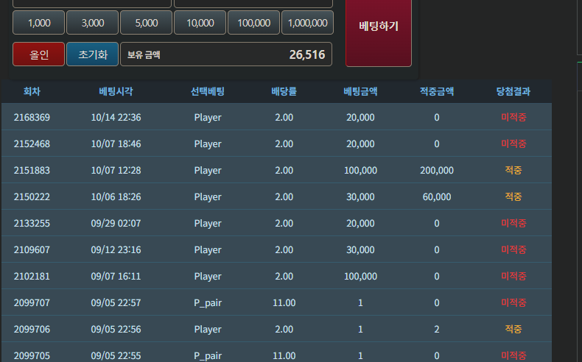This screenshot has height=362, width=582.
Task: Click bet time 09/05 22:56
Action: (116, 330)
